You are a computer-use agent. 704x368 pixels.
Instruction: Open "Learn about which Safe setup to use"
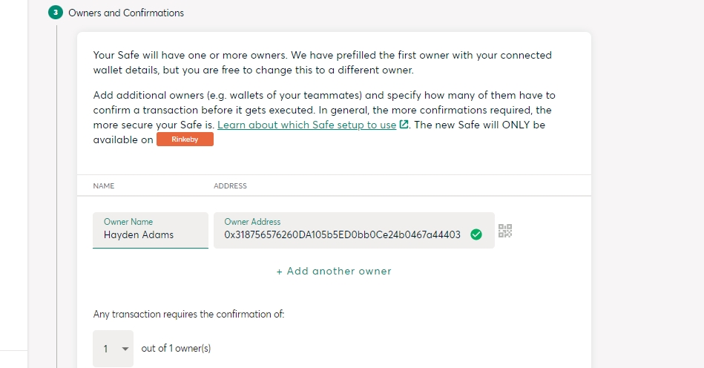coord(306,125)
